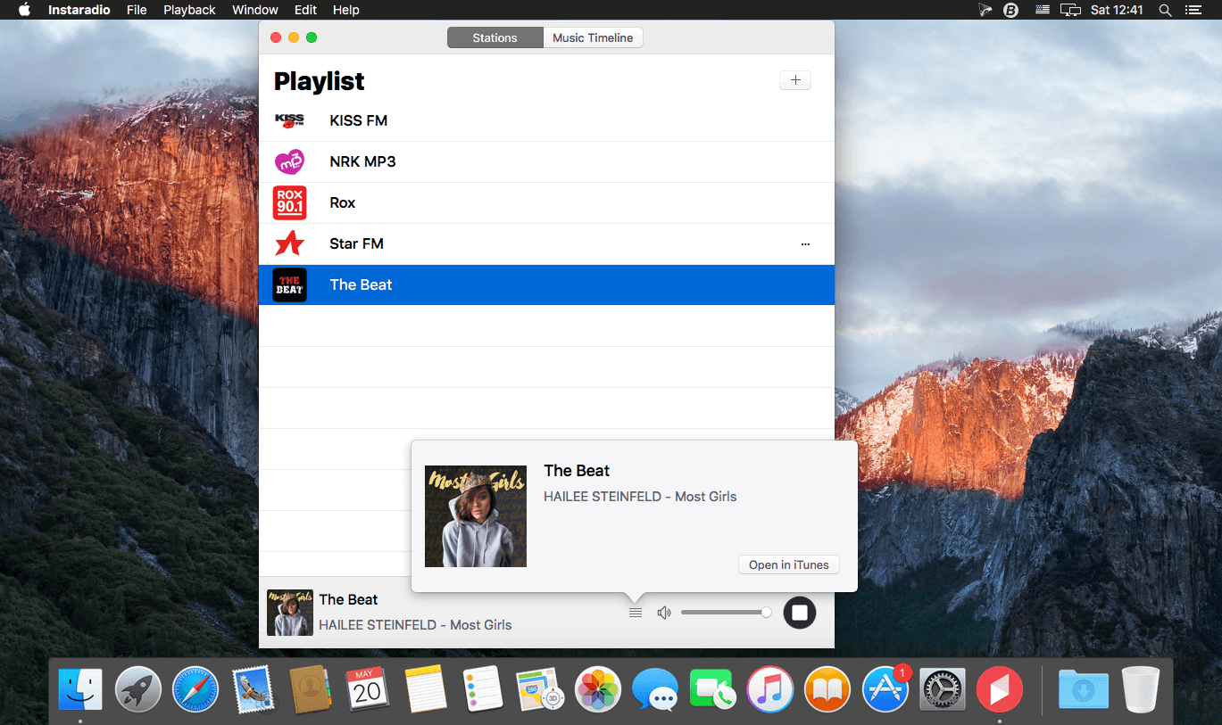Click the song info list icon
This screenshot has height=725, width=1222.
tap(636, 613)
